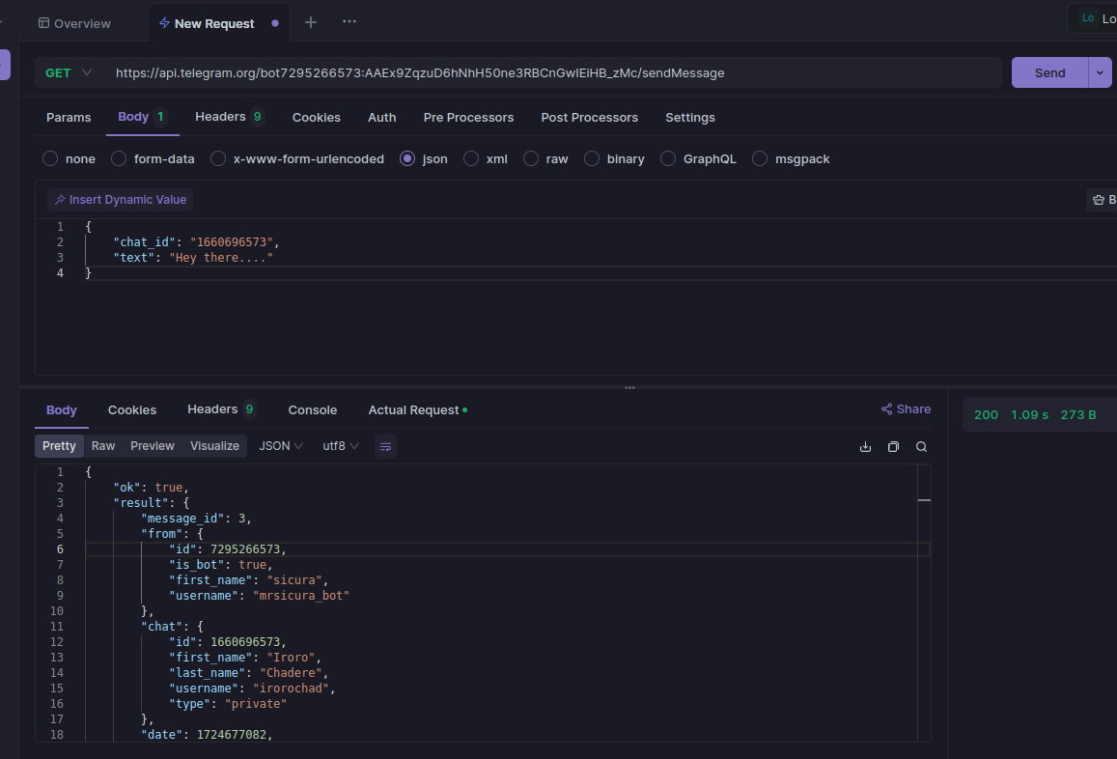
Task: Open the JSON response format dropdown
Action: click(x=281, y=446)
